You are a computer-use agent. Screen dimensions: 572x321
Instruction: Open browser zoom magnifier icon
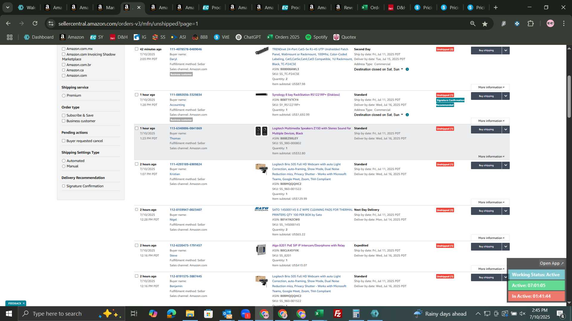(x=473, y=24)
